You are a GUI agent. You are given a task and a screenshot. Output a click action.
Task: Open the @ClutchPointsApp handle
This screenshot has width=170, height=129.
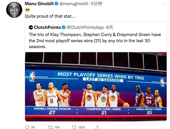pos(85,27)
